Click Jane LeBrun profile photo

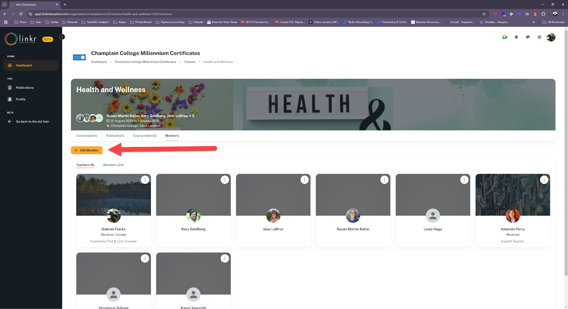tap(273, 216)
